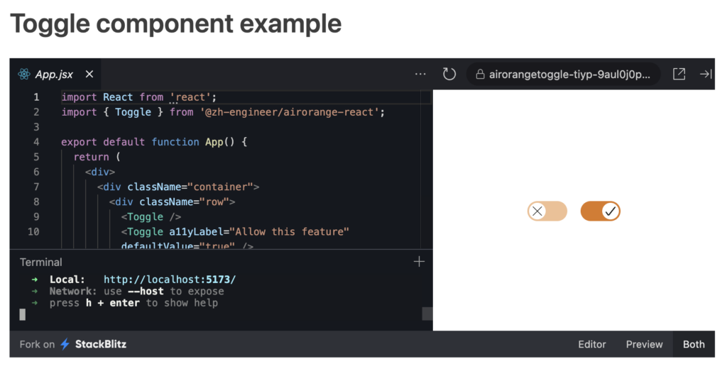The height and width of the screenshot is (369, 727).
Task: Click the Terminal panel header label
Action: (41, 262)
